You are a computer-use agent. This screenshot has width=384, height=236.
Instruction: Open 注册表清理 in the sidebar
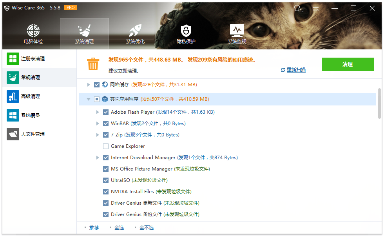pos(40,59)
